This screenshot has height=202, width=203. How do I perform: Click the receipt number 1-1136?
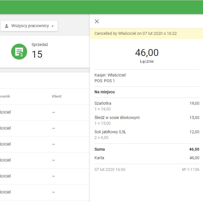coord(190,169)
